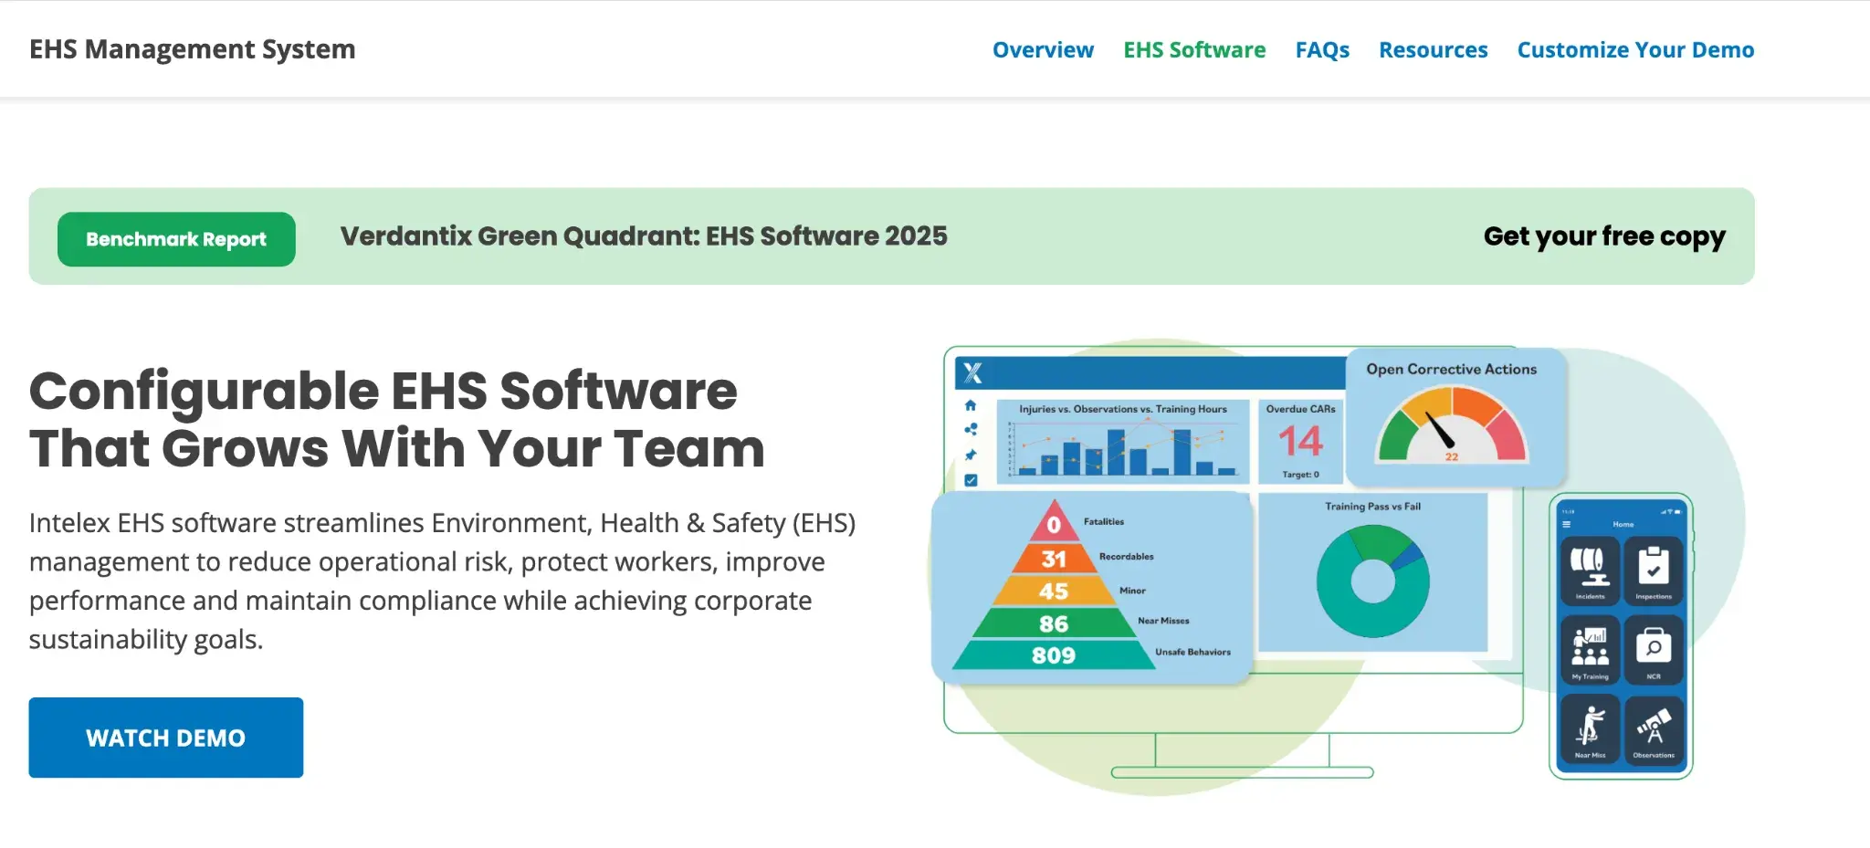Image resolution: width=1870 pixels, height=848 pixels.
Task: Click the Benchmark Report badge
Action: [175, 238]
